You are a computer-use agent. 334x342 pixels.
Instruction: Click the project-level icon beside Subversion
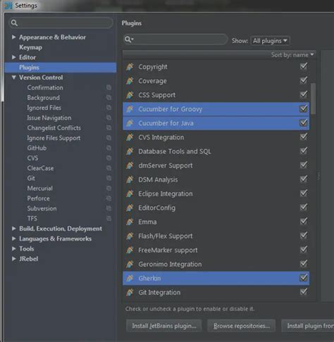point(109,208)
